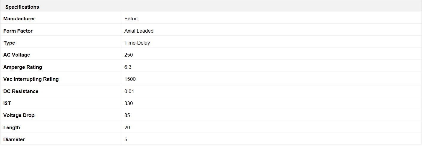Image resolution: width=422 pixels, height=146 pixels.
Task: Select the Amperge Rating label
Action: pos(23,67)
